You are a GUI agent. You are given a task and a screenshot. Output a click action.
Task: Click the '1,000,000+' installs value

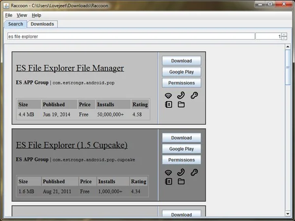click(x=110, y=192)
